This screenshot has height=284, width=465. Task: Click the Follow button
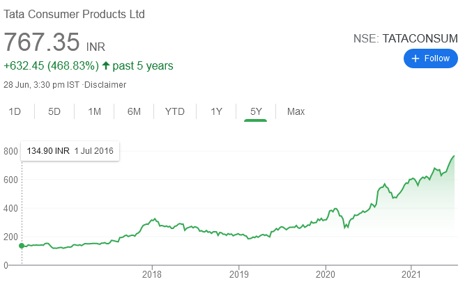point(430,58)
